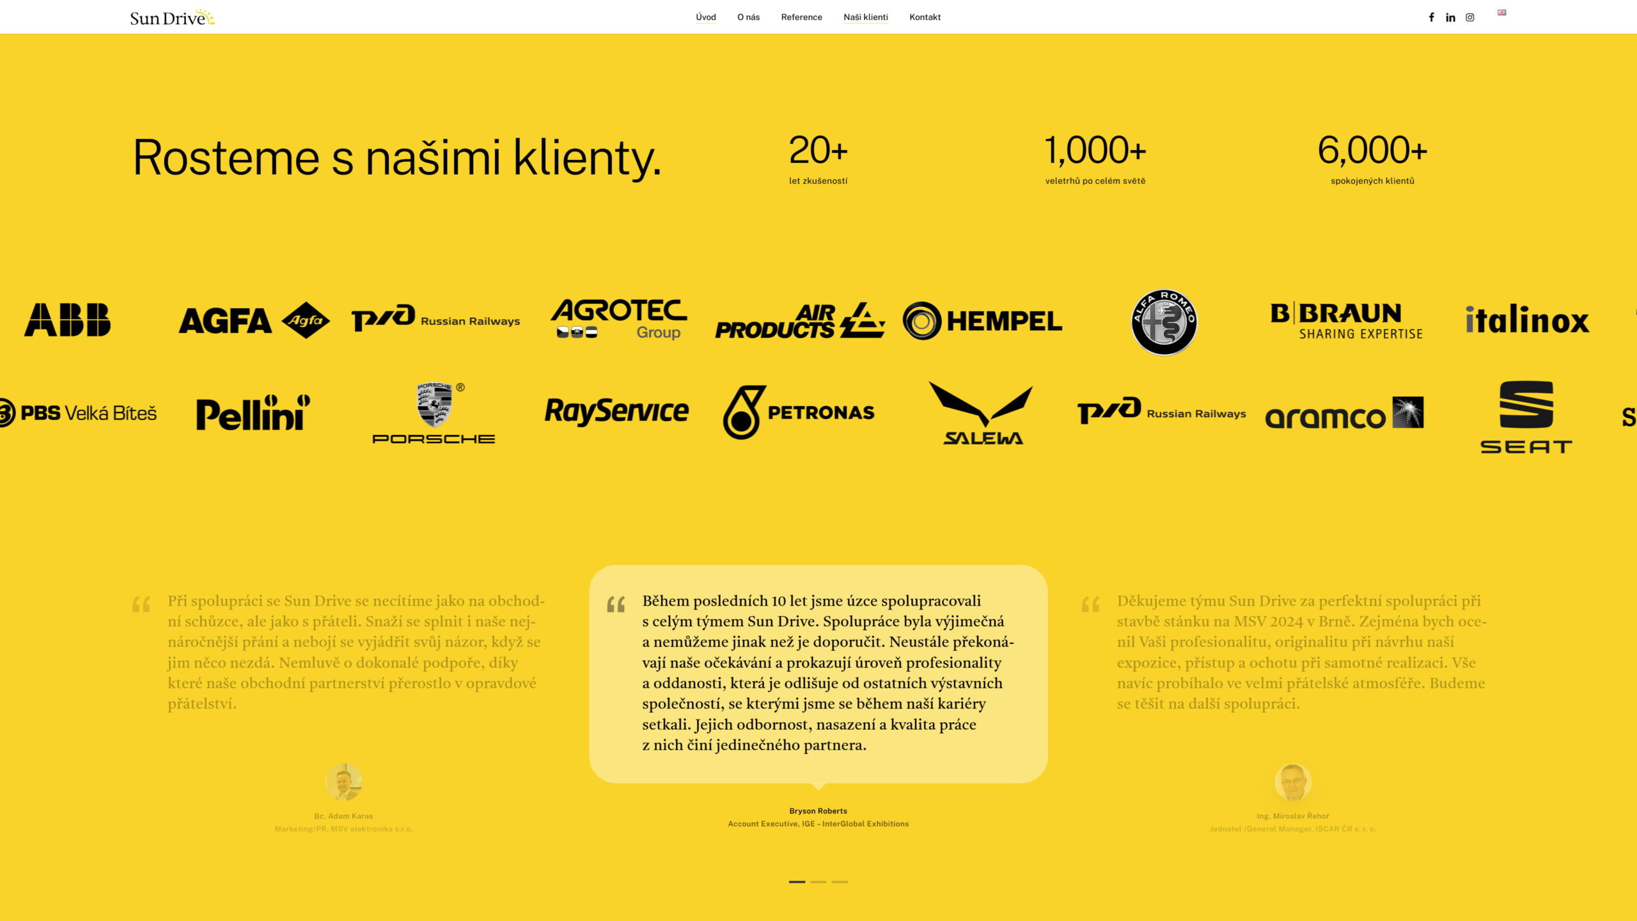The image size is (1637, 921).
Task: Click the "6,000+" statistic
Action: tap(1372, 150)
